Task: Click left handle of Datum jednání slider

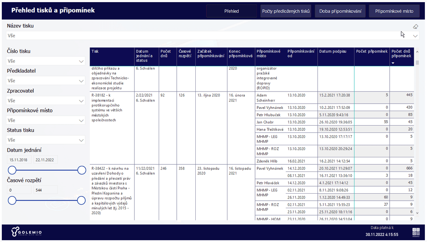Action: pos(12,170)
